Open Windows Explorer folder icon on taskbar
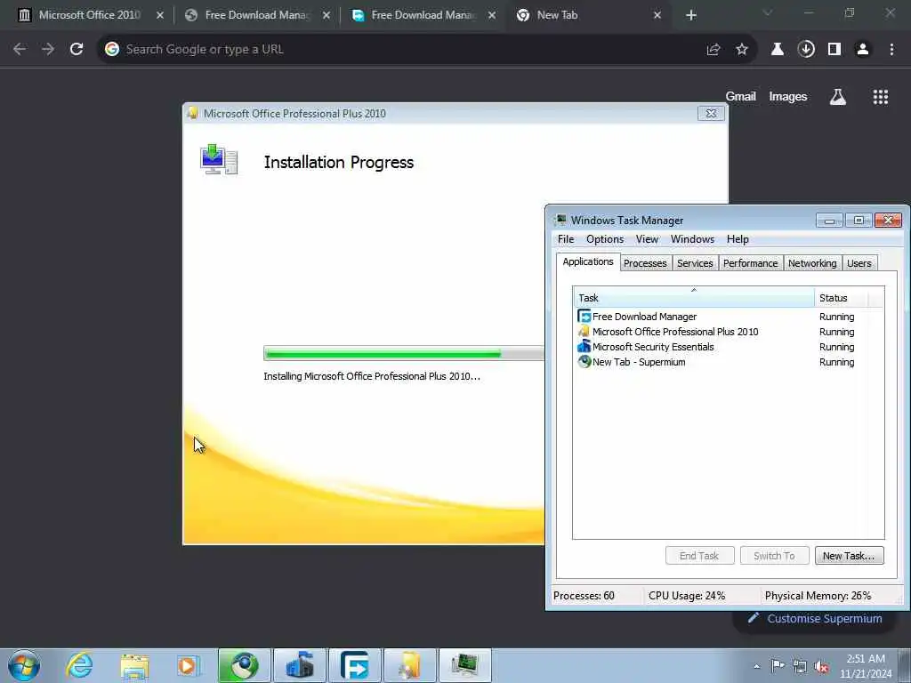 (134, 665)
